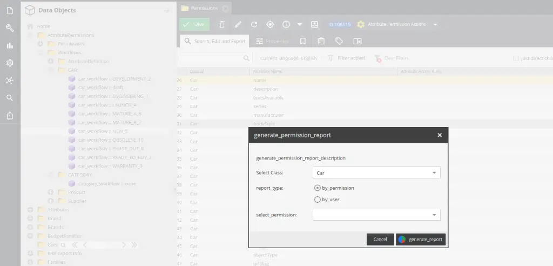Image resolution: width=553 pixels, height=266 pixels.
Task: Open the preview layout tab icon
Action: 358,41
